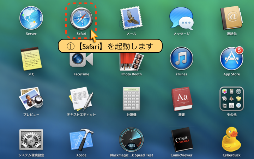Open the その他 folder
254x159 pixels.
pyautogui.click(x=232, y=99)
